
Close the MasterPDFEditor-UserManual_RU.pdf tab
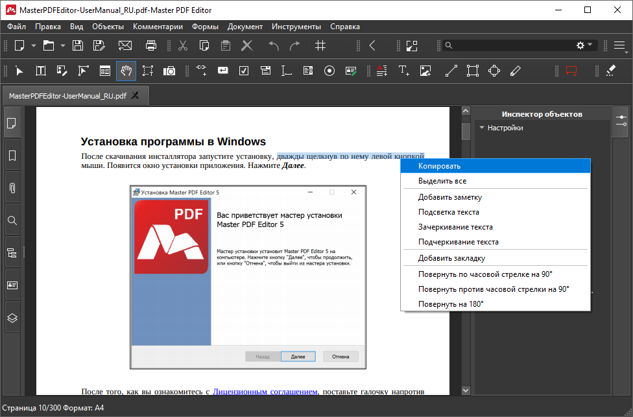pyautogui.click(x=135, y=95)
